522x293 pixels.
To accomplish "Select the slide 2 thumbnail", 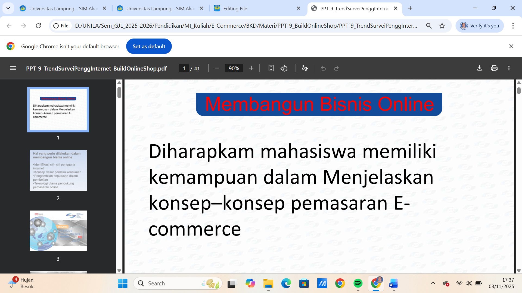I will [x=58, y=170].
